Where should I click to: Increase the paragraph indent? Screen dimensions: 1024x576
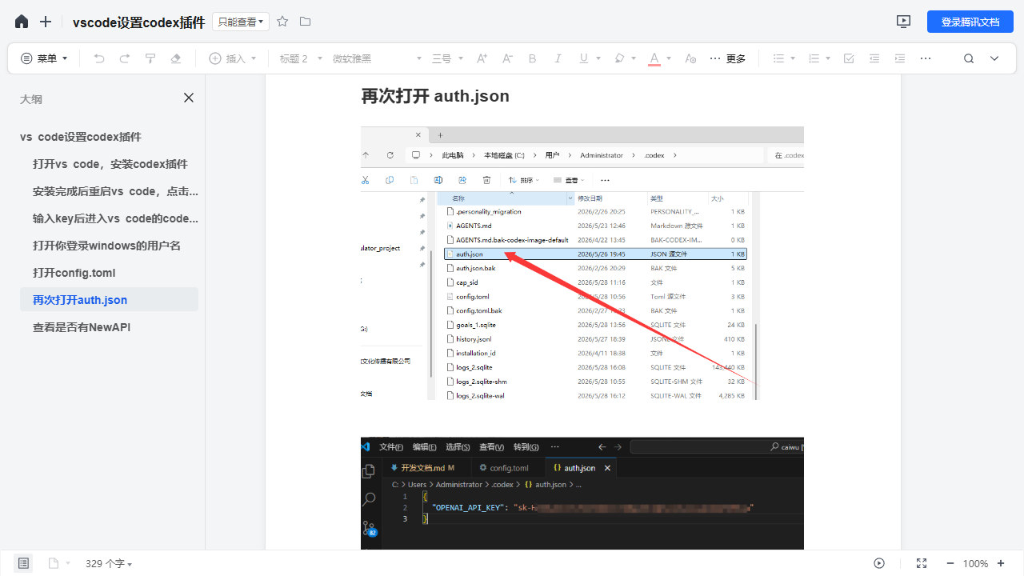click(900, 58)
